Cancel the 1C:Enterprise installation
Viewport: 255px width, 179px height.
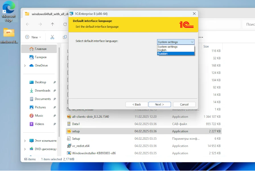184,104
